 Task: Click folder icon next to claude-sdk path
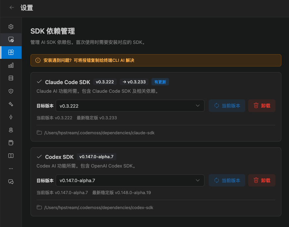[39, 133]
